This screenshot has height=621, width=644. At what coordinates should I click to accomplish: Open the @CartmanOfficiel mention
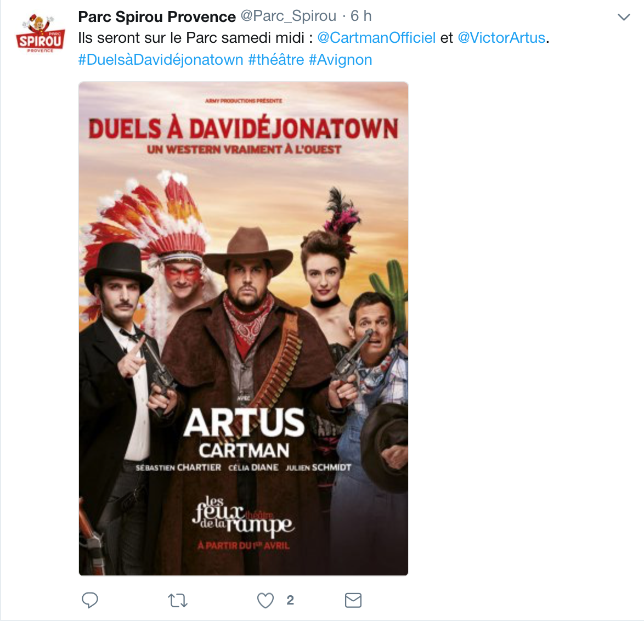376,38
